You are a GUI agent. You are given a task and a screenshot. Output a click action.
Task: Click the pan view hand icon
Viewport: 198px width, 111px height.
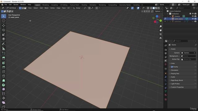(x=161, y=30)
